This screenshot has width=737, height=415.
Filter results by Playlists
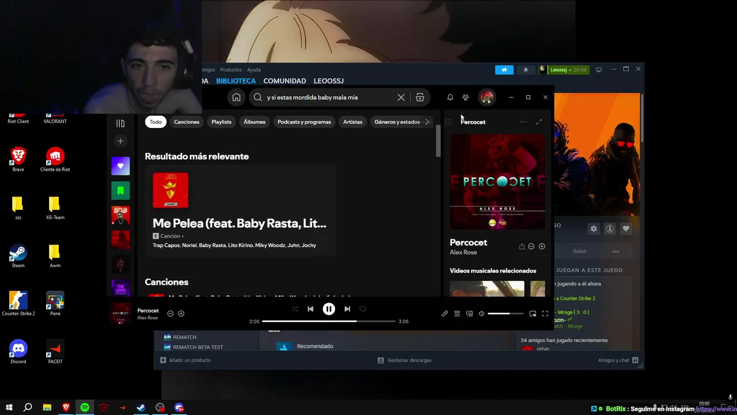click(222, 122)
